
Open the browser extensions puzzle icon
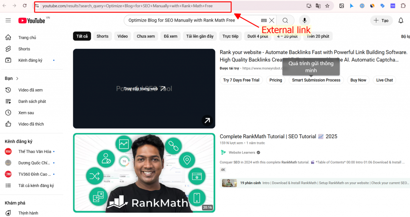coord(403,6)
